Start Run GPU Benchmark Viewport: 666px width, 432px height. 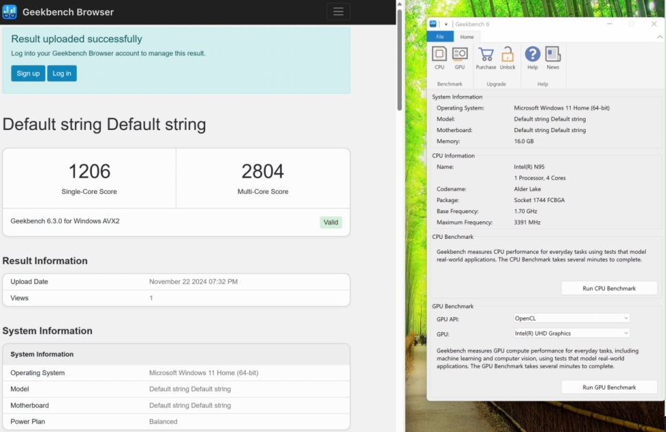608,387
